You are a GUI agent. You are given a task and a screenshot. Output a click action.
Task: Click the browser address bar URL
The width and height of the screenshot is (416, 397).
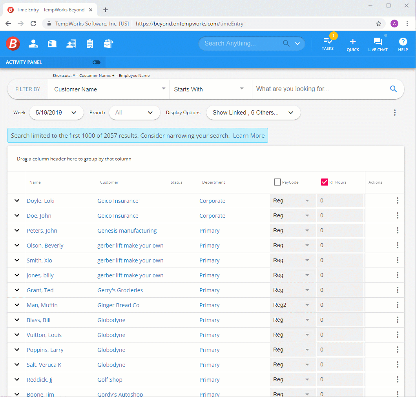tap(190, 24)
